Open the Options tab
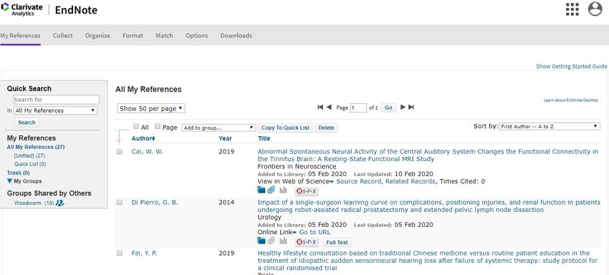The image size is (609, 275). [196, 35]
